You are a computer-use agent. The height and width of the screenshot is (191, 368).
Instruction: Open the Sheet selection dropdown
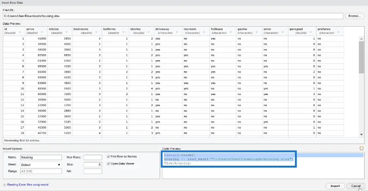[x=41, y=165]
